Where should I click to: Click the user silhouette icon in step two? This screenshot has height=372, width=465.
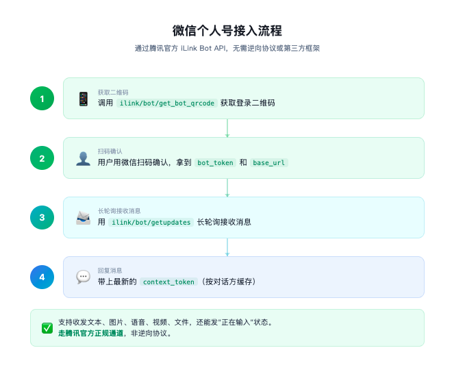pyautogui.click(x=83, y=158)
